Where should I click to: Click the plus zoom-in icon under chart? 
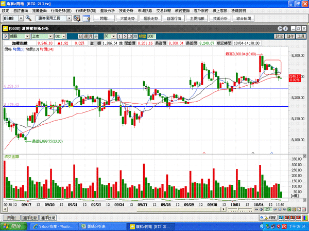tap(261, 209)
